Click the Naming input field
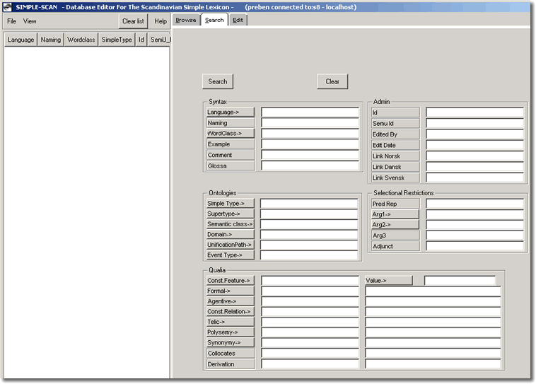 tap(310, 122)
